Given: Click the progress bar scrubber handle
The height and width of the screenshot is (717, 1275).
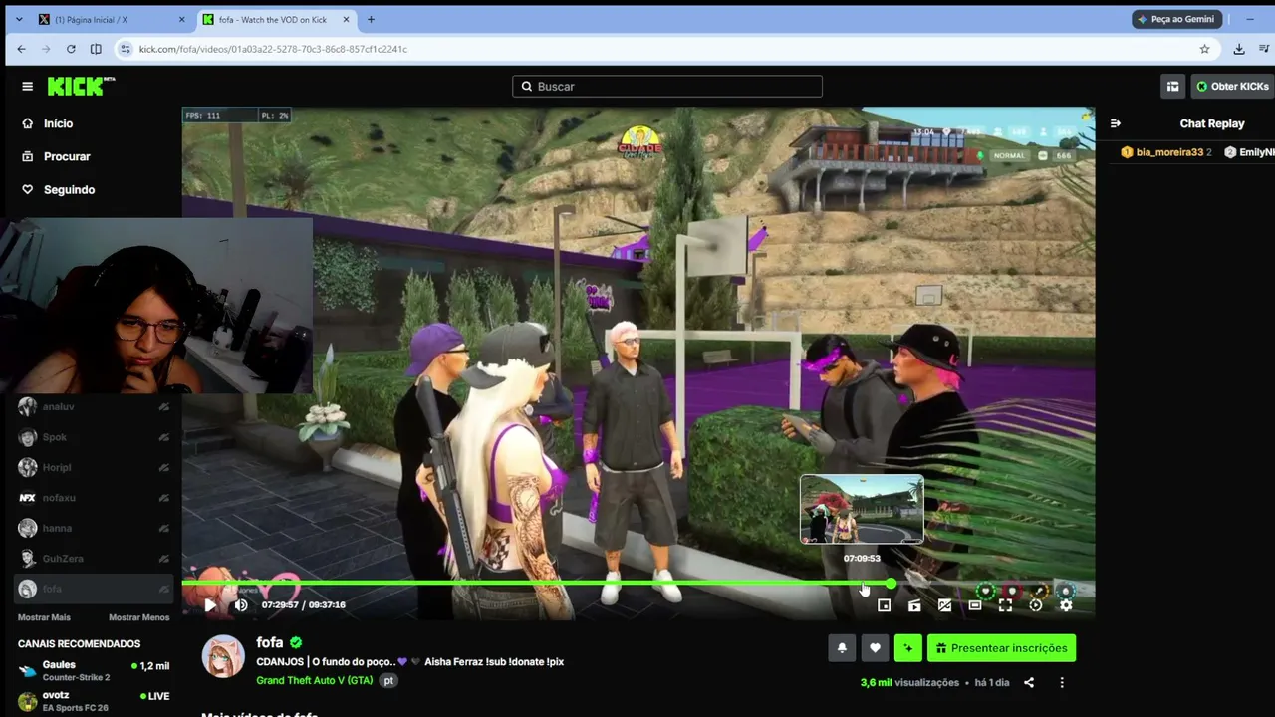Looking at the screenshot, I should click(x=891, y=584).
